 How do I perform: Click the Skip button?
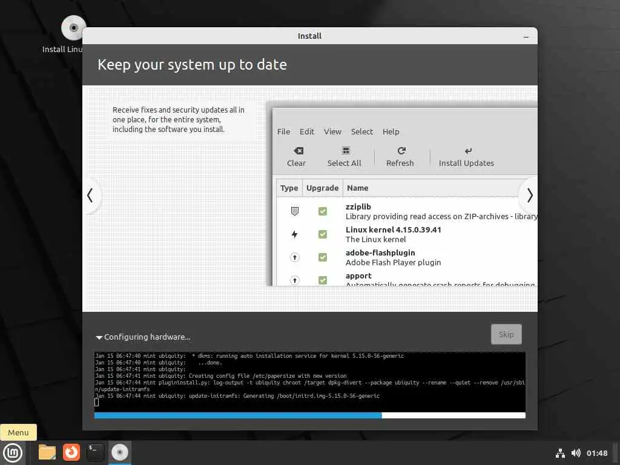click(506, 334)
